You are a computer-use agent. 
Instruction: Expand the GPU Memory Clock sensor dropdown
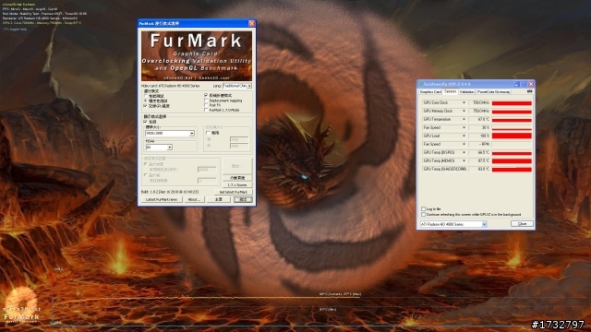click(x=464, y=111)
